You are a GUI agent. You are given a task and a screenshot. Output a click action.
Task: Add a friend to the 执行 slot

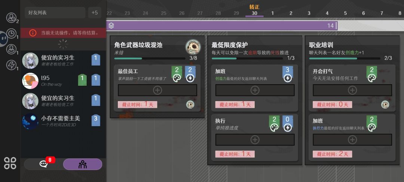tap(255, 140)
